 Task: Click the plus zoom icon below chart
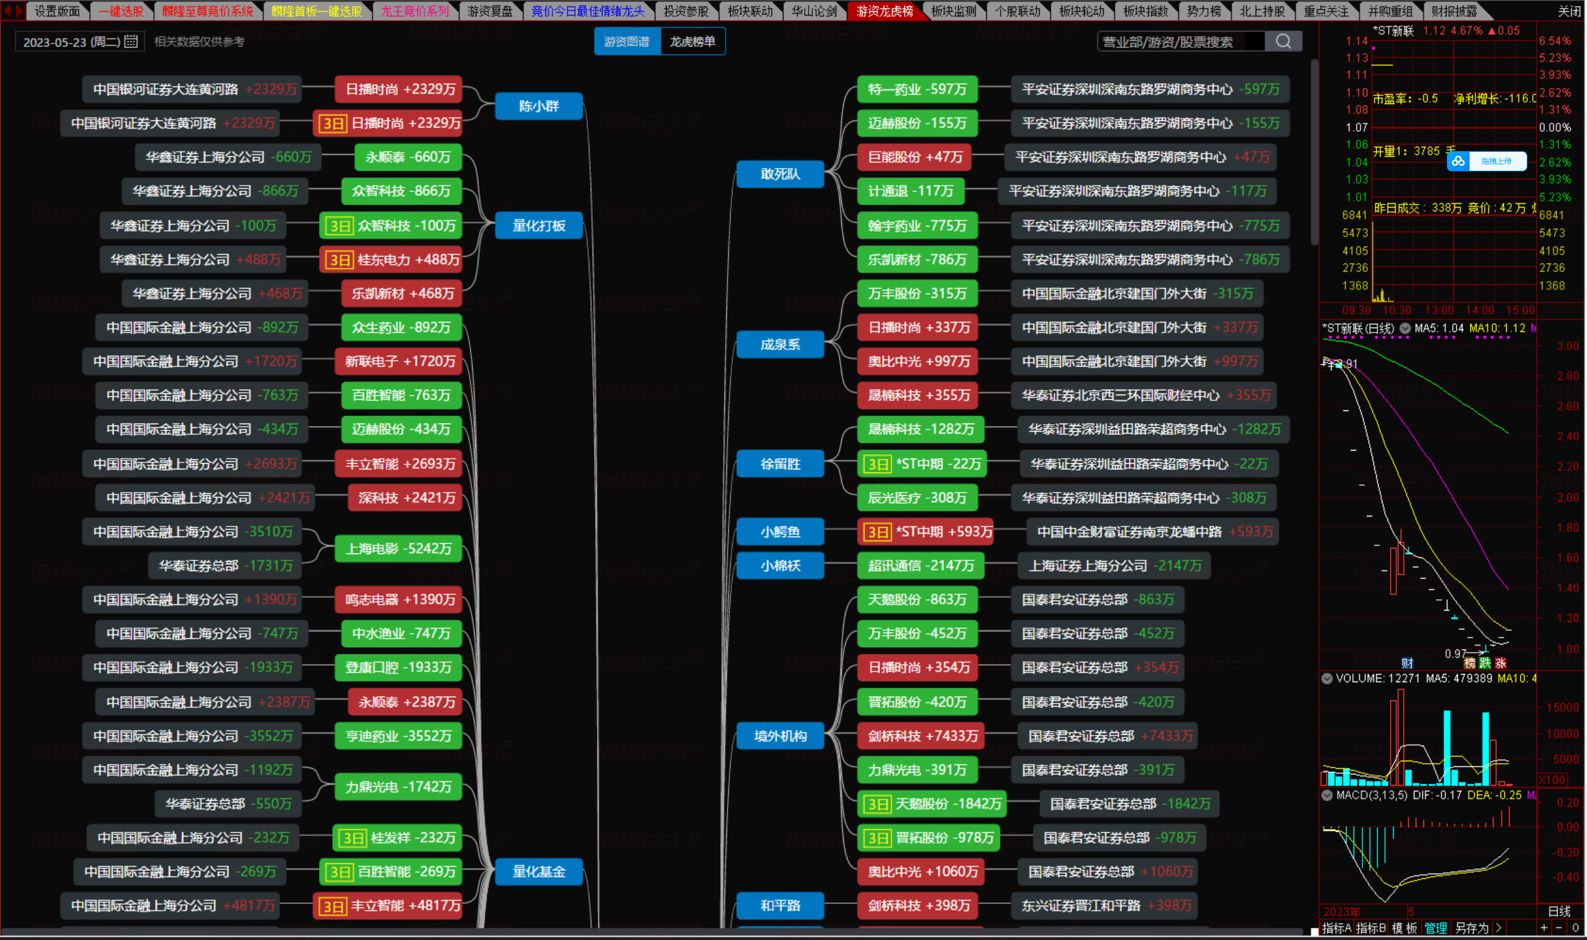click(1544, 928)
